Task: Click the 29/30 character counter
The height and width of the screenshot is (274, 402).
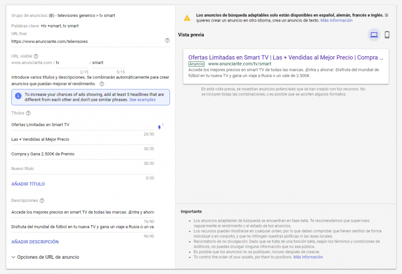Action: pyautogui.click(x=149, y=134)
